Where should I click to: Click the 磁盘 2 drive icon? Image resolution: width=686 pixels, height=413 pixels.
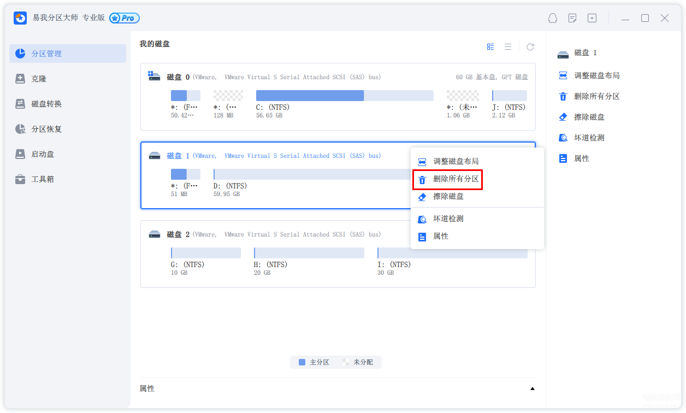155,234
